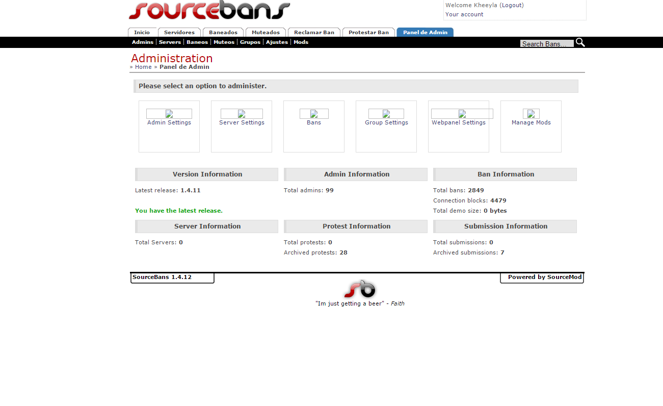Image resolution: width=663 pixels, height=406 pixels.
Task: Click Total submissions: 0 text
Action: click(x=463, y=242)
